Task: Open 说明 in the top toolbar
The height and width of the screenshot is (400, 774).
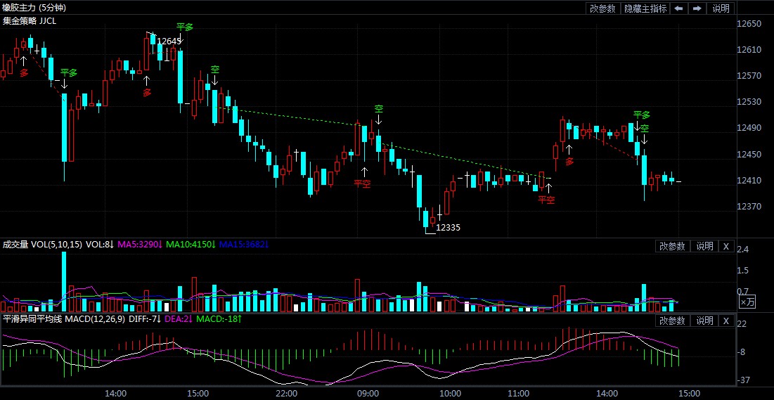Action: pos(721,8)
